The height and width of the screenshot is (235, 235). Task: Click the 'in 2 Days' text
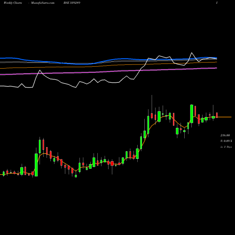pyautogui.click(x=226, y=147)
